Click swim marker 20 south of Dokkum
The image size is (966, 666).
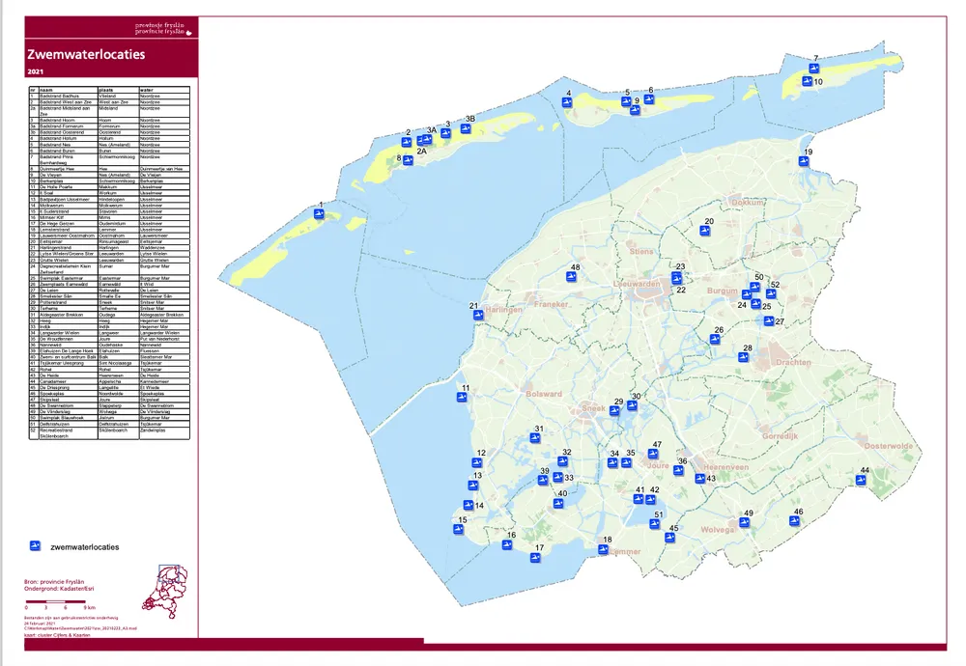pos(705,232)
